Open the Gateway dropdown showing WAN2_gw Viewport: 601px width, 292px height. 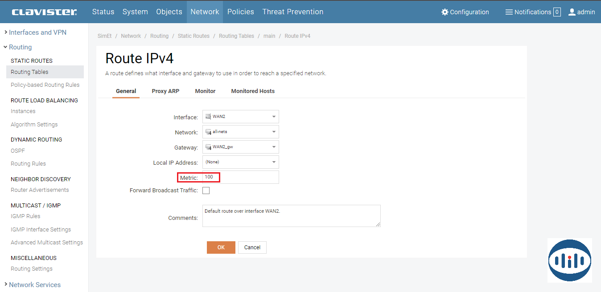240,147
